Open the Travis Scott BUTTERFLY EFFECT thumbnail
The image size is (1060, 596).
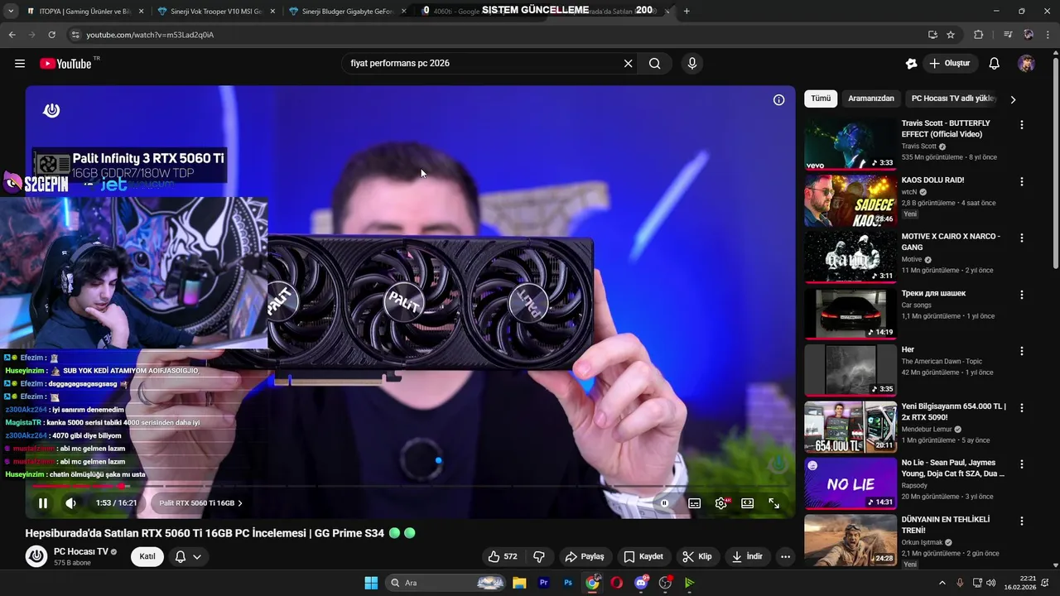(x=850, y=143)
